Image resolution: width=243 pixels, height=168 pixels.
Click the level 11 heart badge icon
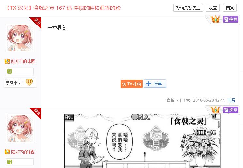tap(29, 82)
